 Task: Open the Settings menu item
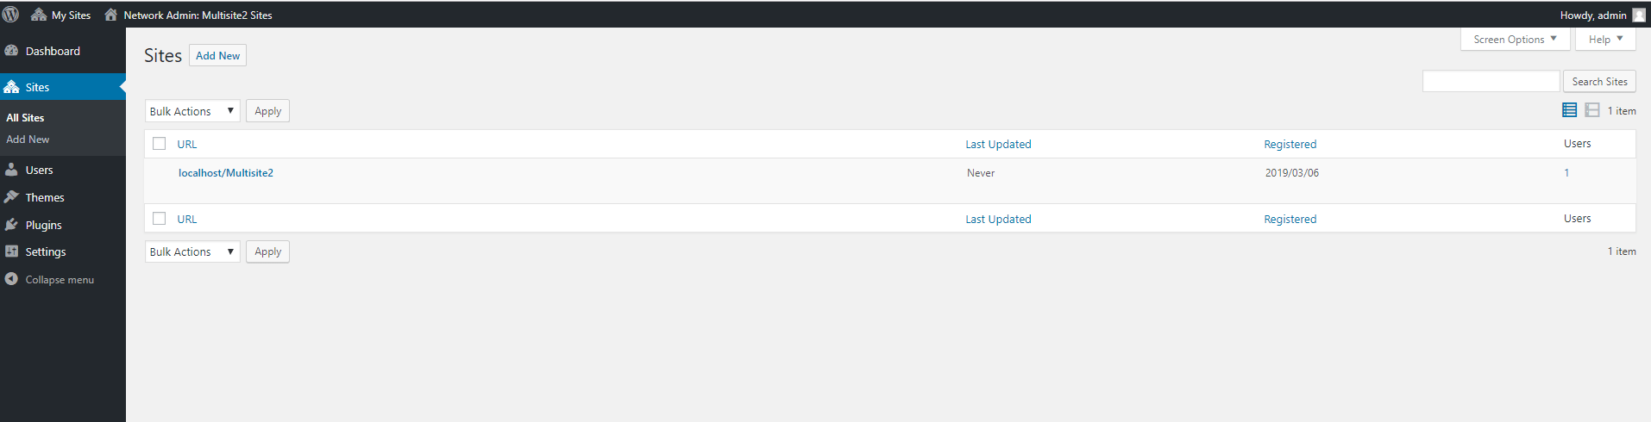pyautogui.click(x=46, y=251)
